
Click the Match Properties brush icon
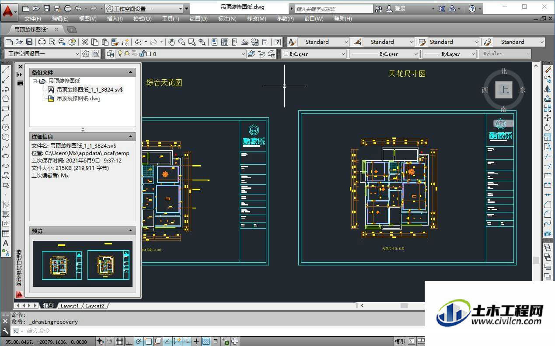[115, 42]
